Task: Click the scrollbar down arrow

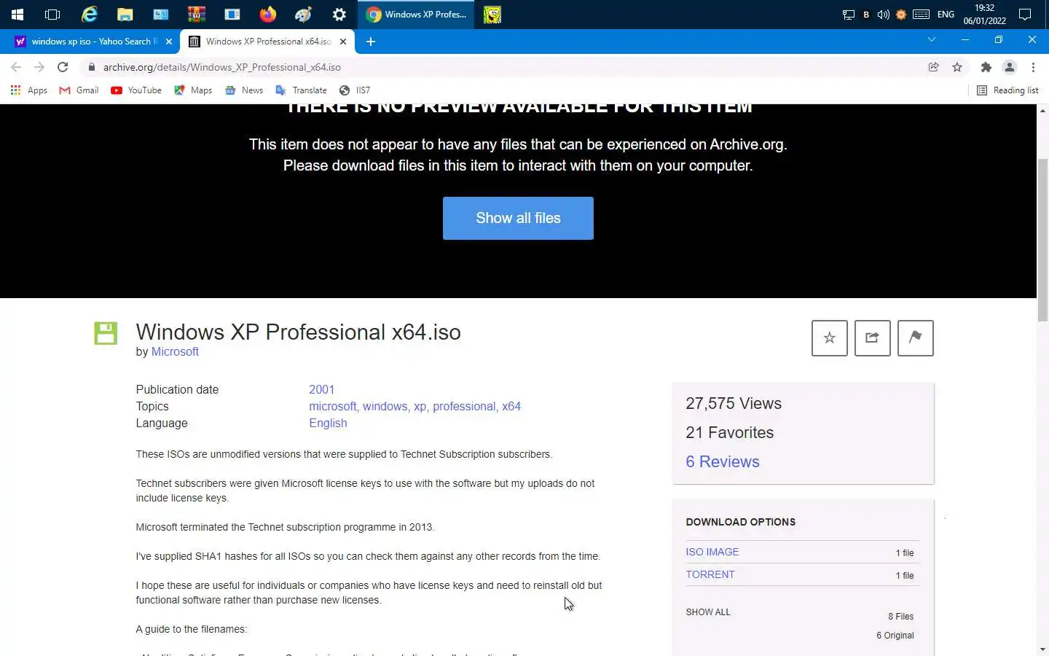Action: click(1042, 649)
